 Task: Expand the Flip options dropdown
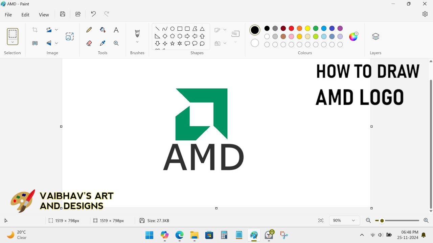(x=56, y=43)
